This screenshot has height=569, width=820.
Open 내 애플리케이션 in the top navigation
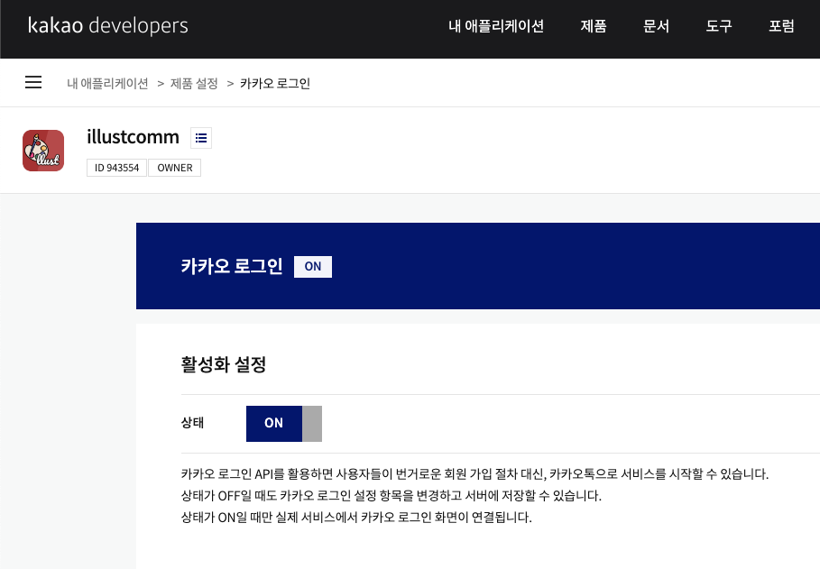[496, 26]
